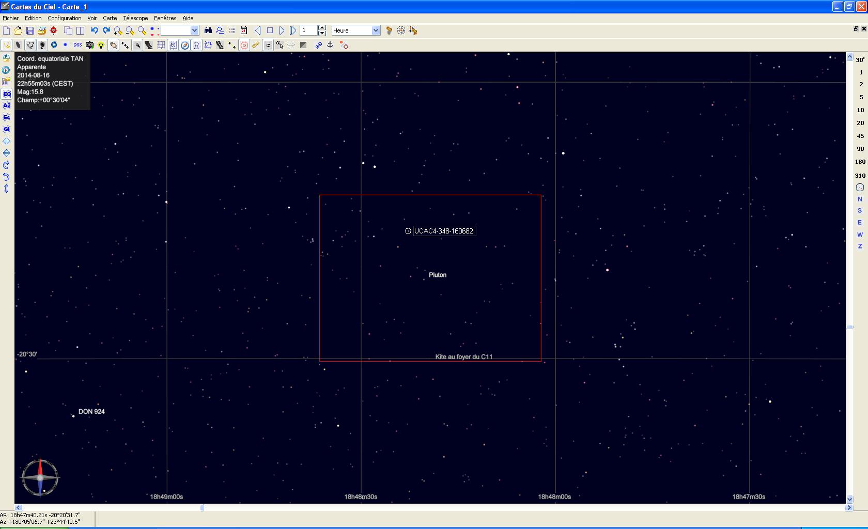Rotate chart clockwise sidebar icon

pos(7,165)
